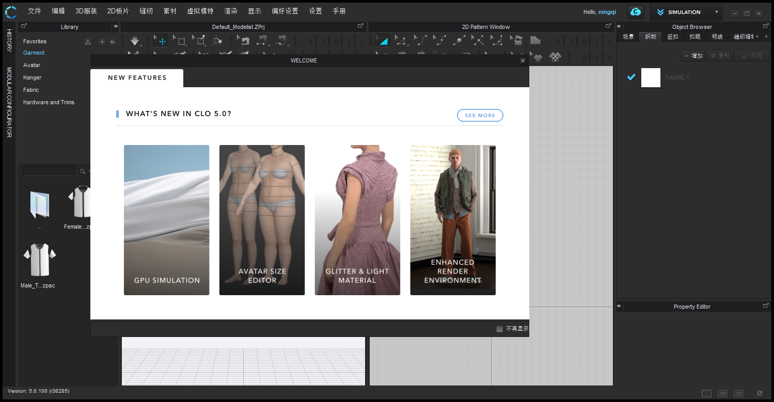Click the library search magnifier icon

(82, 171)
